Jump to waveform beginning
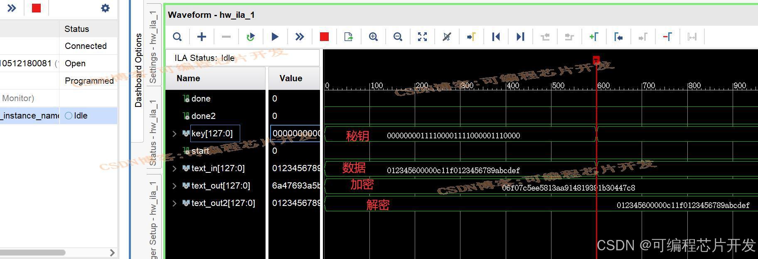This screenshot has width=758, height=259. tap(496, 37)
